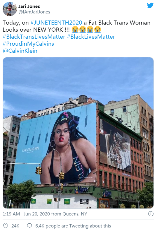This screenshot has height=231, width=157.
Task: Open the #BlackTransLivesMatter hashtag
Action: click(x=34, y=37)
